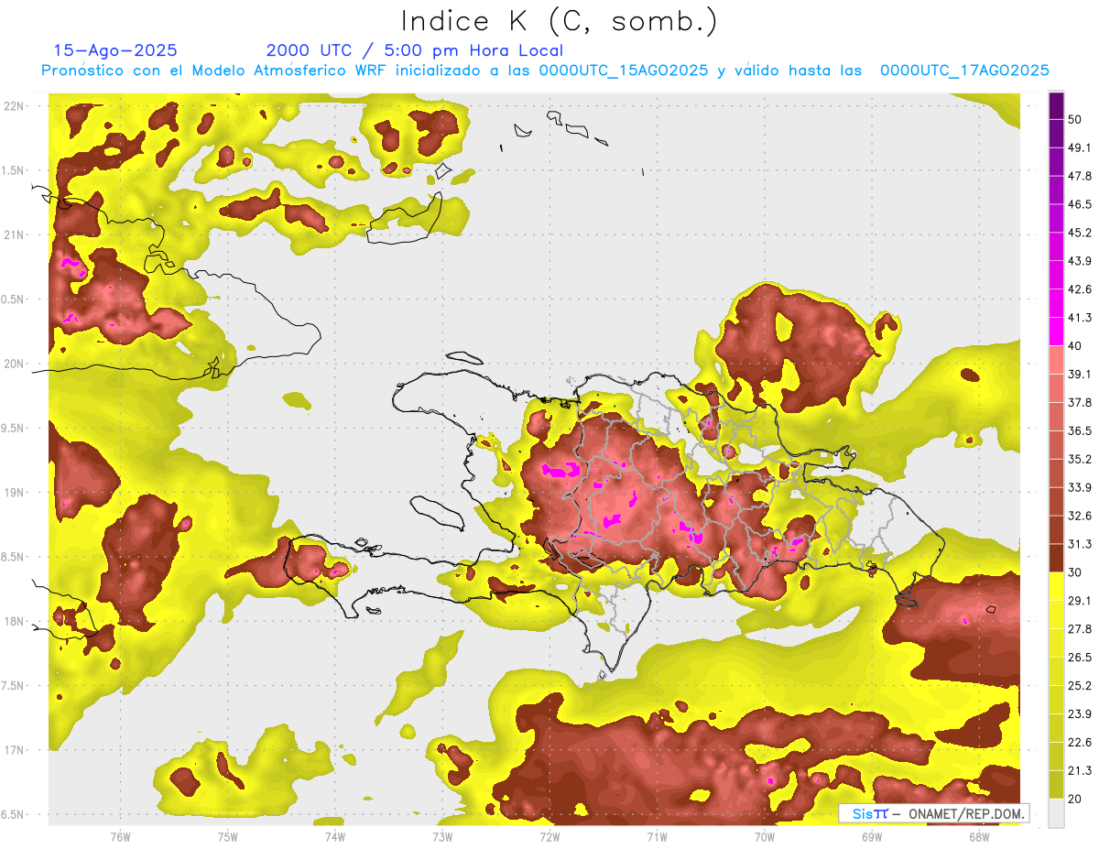Click the "74W" longitude axis label

pyautogui.click(x=335, y=836)
